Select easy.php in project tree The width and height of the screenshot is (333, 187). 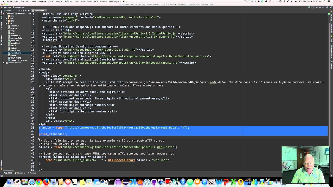[x=14, y=28]
